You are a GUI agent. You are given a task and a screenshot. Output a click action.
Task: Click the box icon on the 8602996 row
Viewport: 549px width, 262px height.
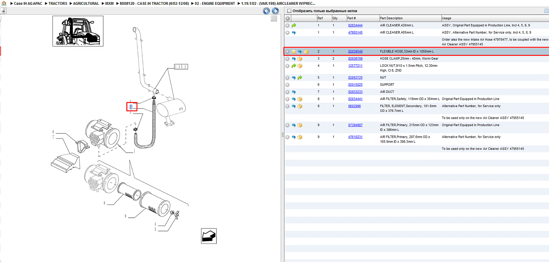(300, 106)
